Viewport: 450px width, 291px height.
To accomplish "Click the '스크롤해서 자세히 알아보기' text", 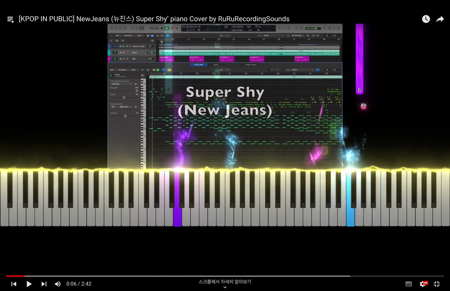I will coord(225,282).
